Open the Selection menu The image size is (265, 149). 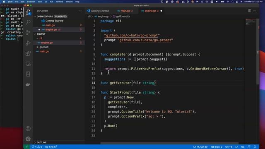[x=31, y=2]
